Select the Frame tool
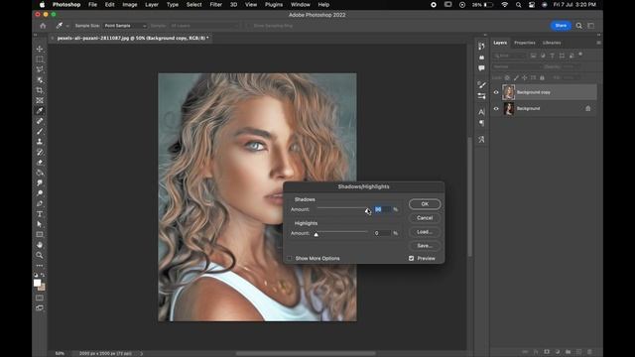 click(40, 100)
